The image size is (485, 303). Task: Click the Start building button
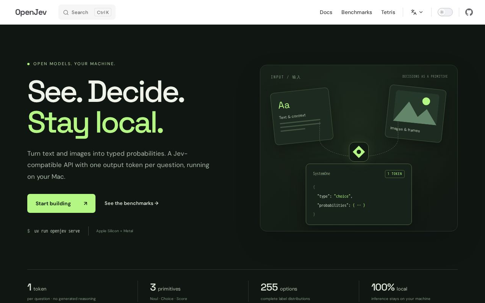[61, 203]
